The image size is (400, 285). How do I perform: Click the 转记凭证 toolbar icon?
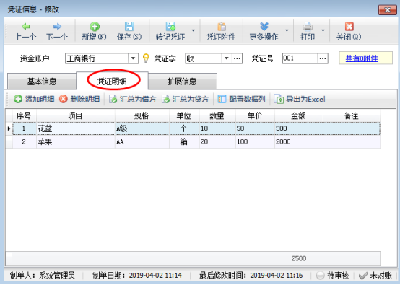[170, 27]
